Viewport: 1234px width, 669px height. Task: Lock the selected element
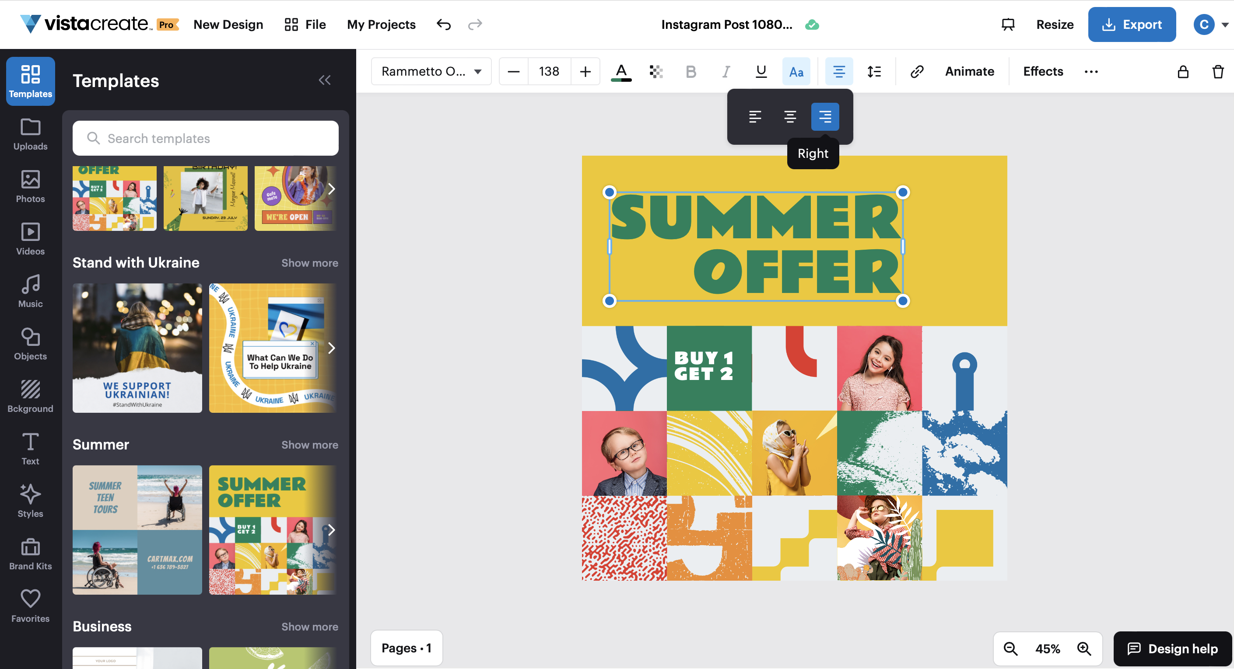(x=1183, y=71)
